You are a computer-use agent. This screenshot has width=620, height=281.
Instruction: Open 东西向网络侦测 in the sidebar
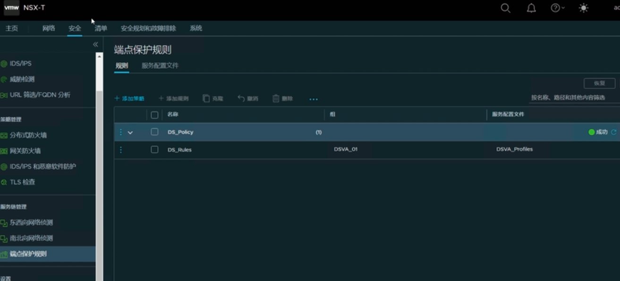pyautogui.click(x=31, y=223)
